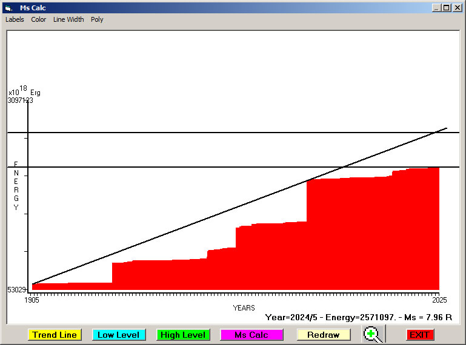Click the Ms Calc window system icon

(8, 8)
